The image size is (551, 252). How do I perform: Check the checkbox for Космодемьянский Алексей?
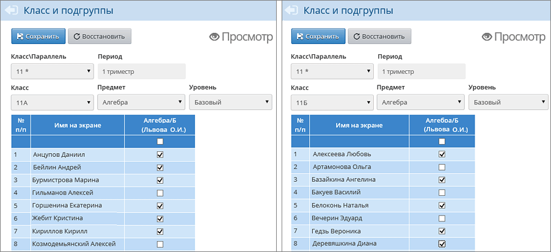tap(160, 244)
